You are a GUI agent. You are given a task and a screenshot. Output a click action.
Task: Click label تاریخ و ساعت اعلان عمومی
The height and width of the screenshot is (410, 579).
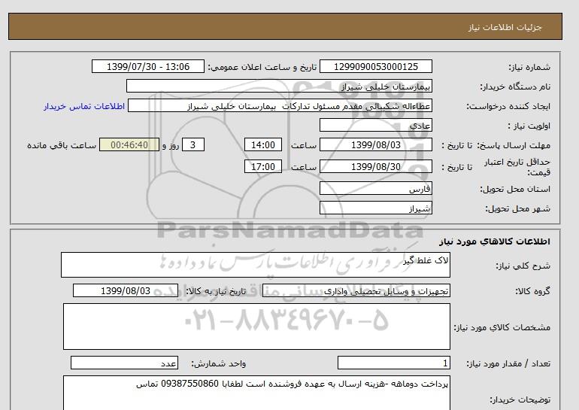click(262, 67)
